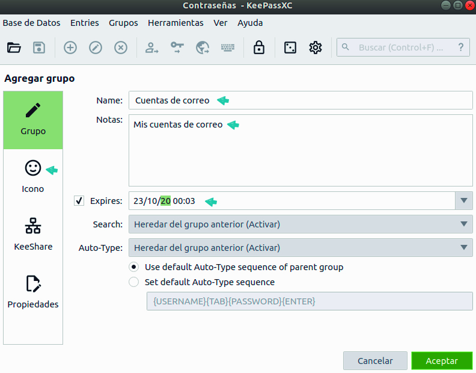Click the save database floppy icon
Viewport: 476px width, 373px height.
pos(39,48)
